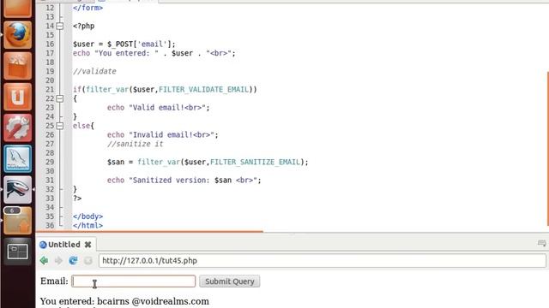Click the //validate comment

click(94, 71)
